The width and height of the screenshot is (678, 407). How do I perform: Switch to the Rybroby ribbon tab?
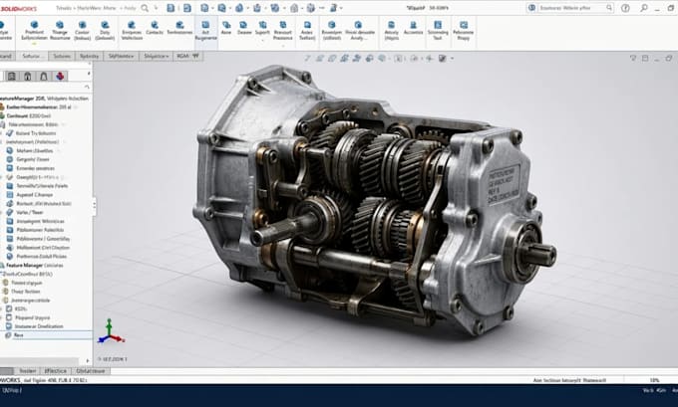click(x=89, y=56)
